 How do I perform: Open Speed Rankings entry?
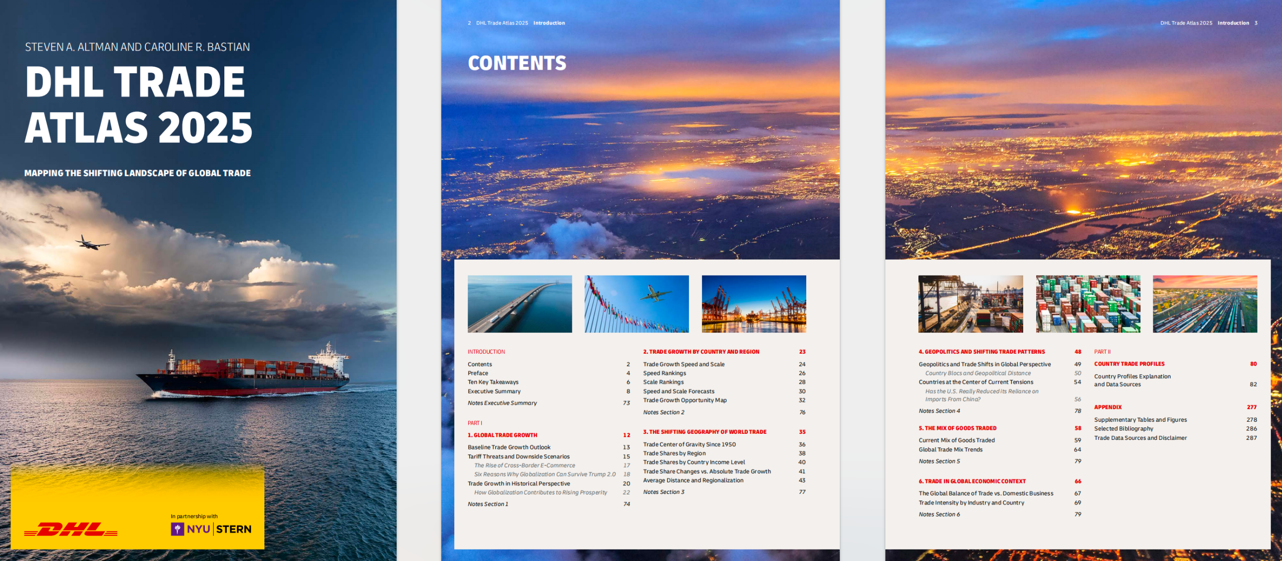point(724,373)
